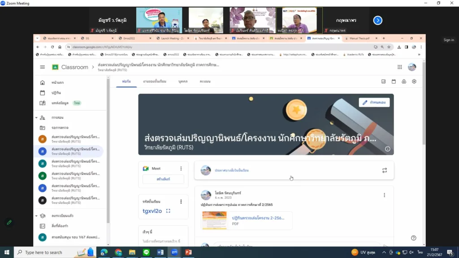
Task: Open รอการตรวจ in the sidebar
Action: (60, 128)
